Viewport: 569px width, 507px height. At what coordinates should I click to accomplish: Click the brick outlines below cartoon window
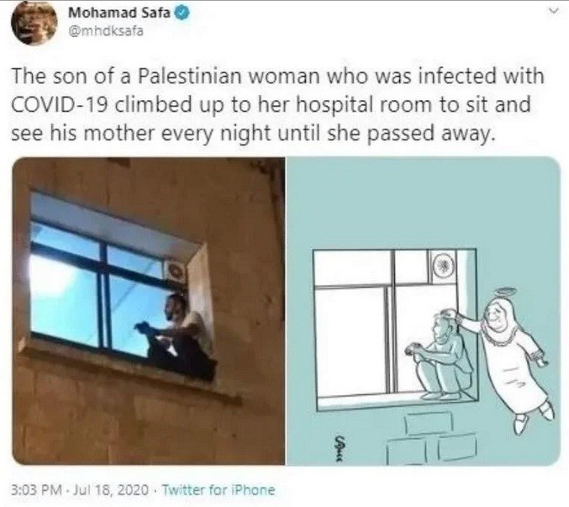[430, 438]
